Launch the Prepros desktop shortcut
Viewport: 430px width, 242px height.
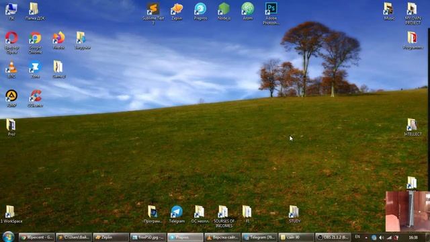(x=200, y=11)
